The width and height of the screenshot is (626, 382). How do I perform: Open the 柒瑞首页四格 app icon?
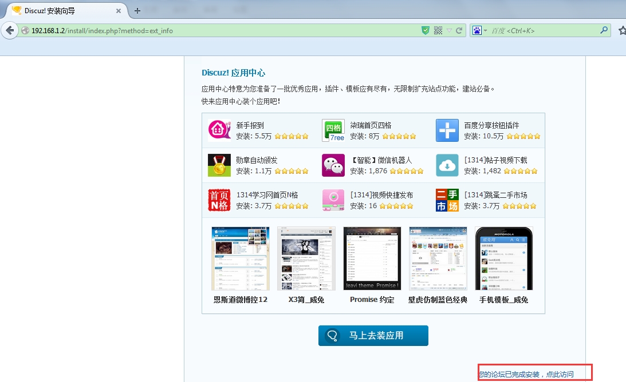click(x=333, y=130)
